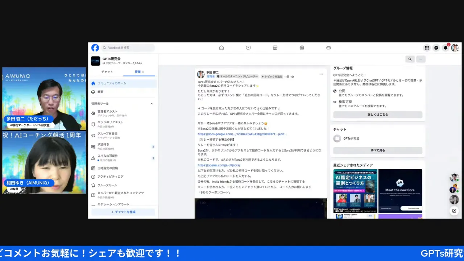This screenshot has height=261, width=464.
Task: Click the 多田啓二 (ただっち) webcam tile
Action: (44, 99)
